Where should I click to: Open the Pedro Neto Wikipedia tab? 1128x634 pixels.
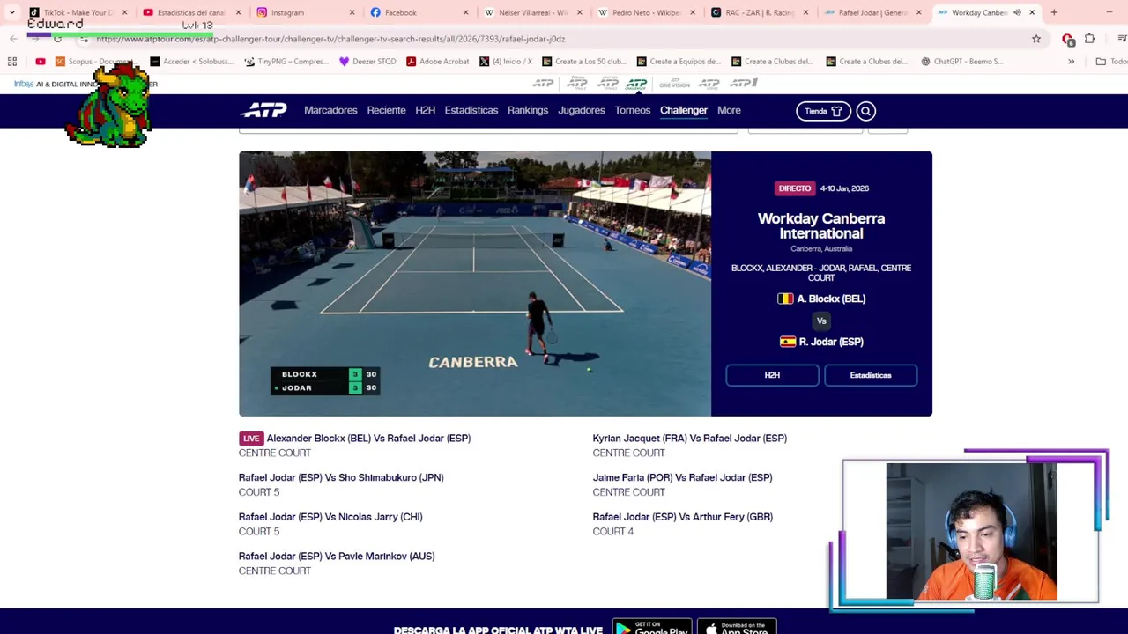click(649, 12)
